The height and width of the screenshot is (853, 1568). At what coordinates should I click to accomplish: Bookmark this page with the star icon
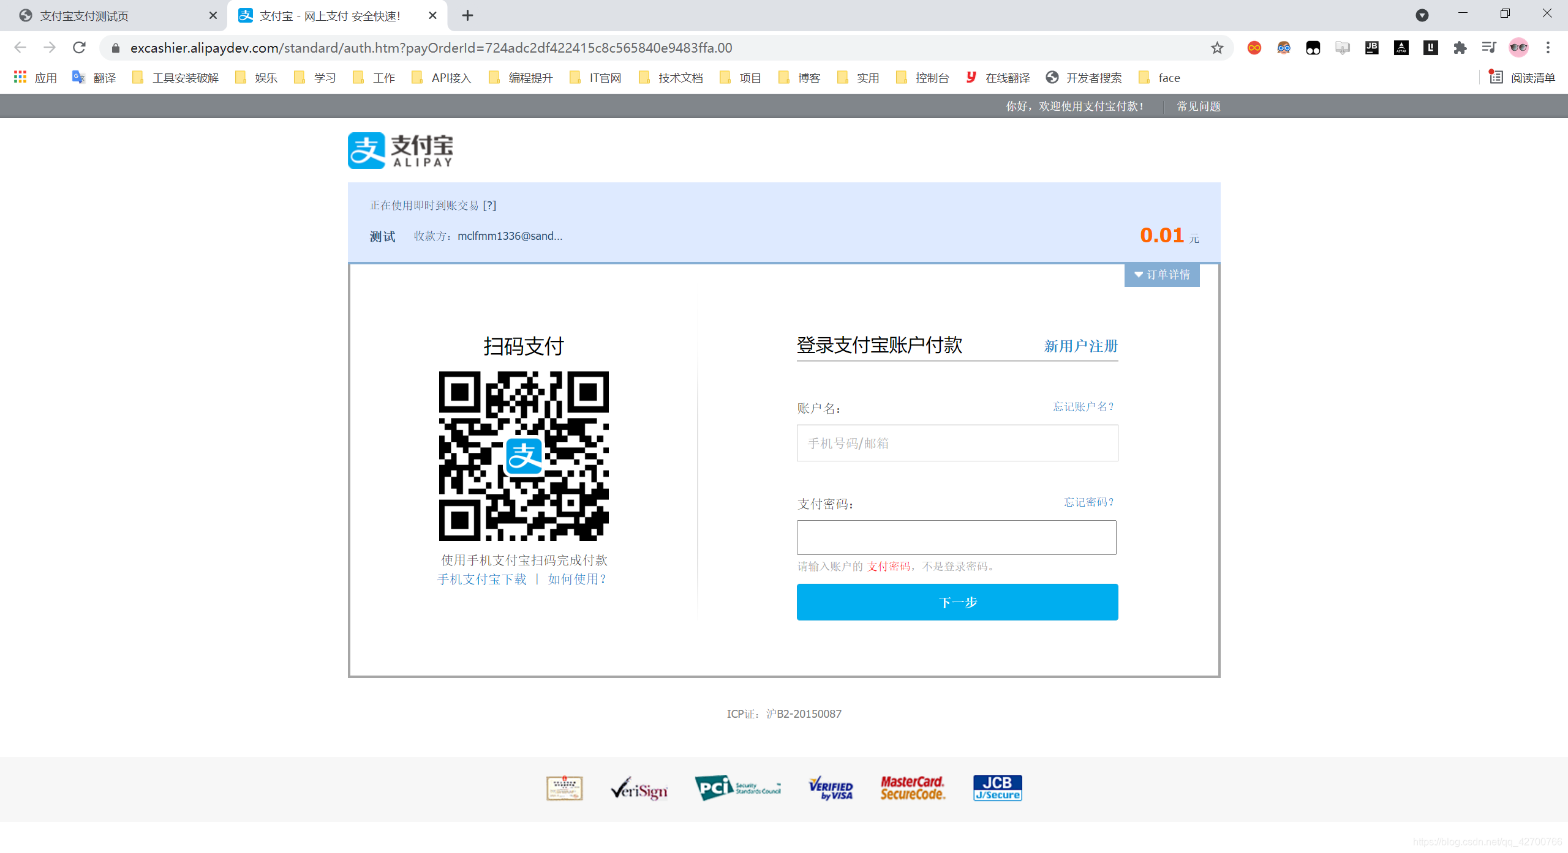(1217, 48)
